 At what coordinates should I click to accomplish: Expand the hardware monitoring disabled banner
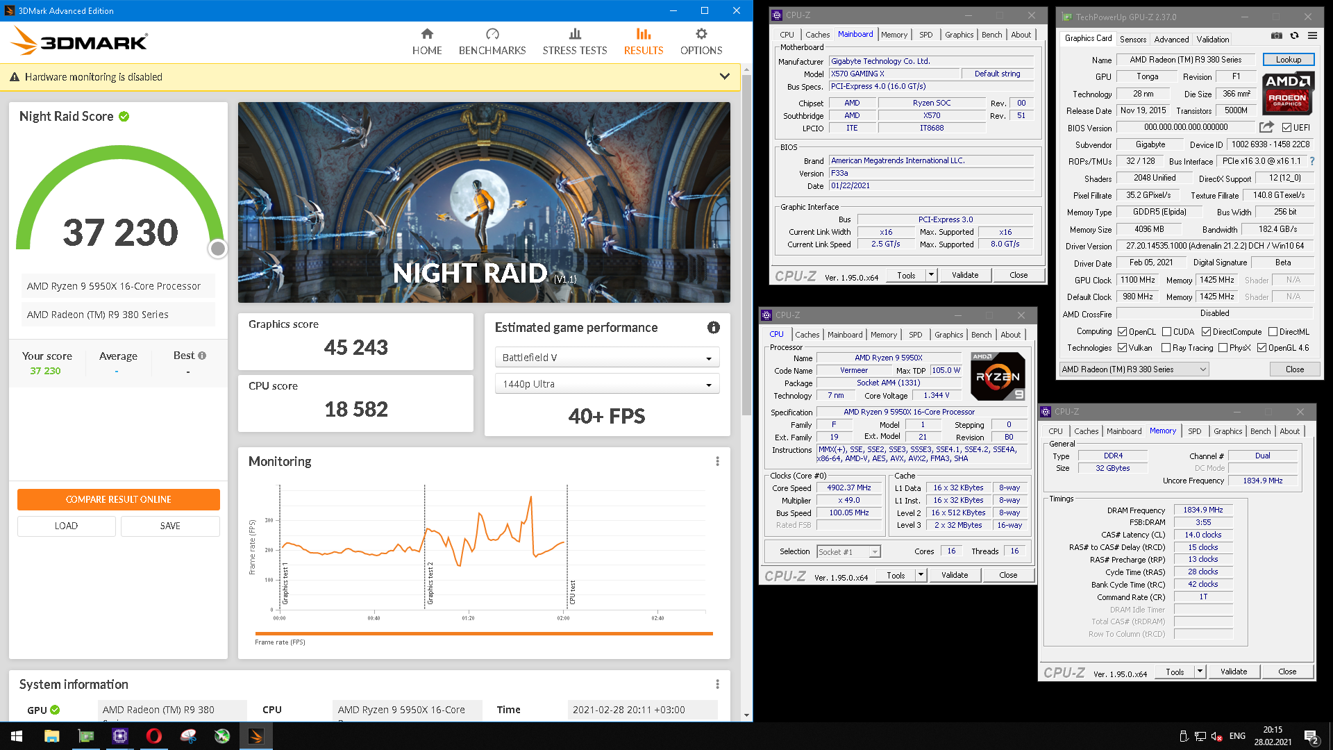[x=724, y=76]
